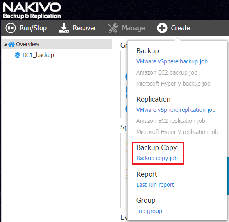
Task: Click the Overview home icon
Action: 11,44
